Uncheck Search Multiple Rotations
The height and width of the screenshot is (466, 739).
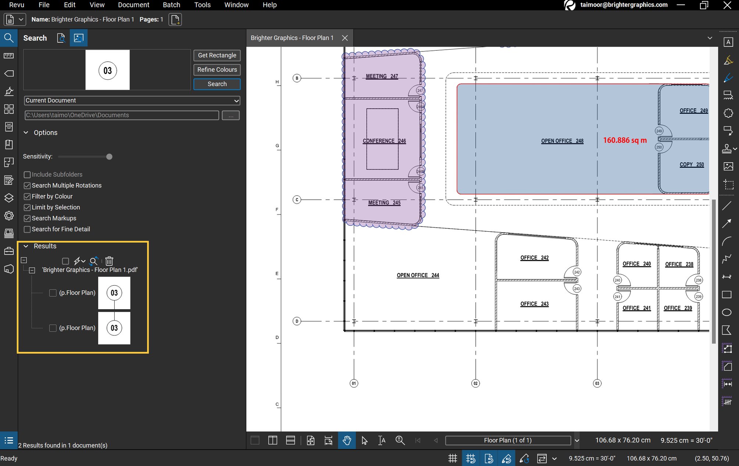[27, 185]
